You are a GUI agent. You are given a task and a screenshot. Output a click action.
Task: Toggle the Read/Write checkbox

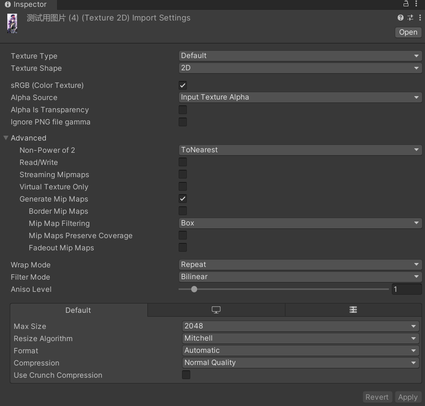183,162
